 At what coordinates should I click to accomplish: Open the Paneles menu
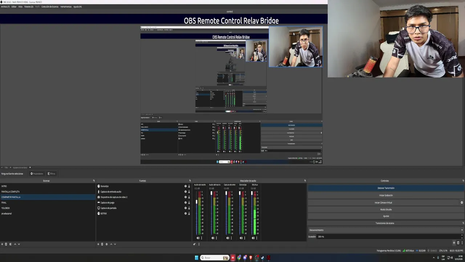29,7
